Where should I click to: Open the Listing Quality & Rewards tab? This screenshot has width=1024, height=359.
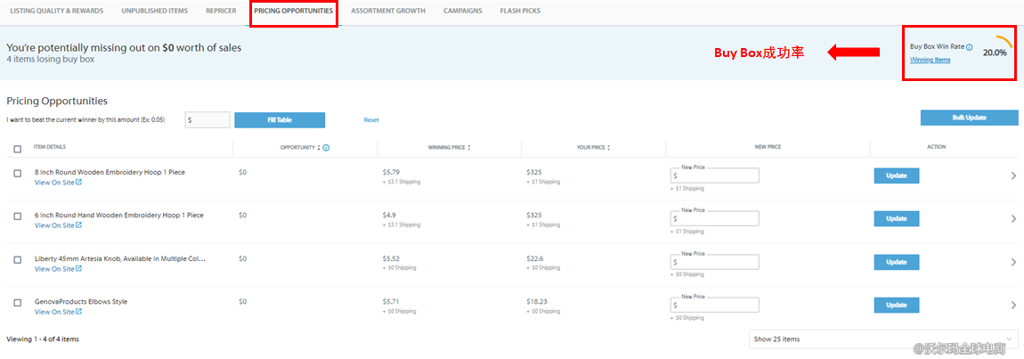pos(57,11)
